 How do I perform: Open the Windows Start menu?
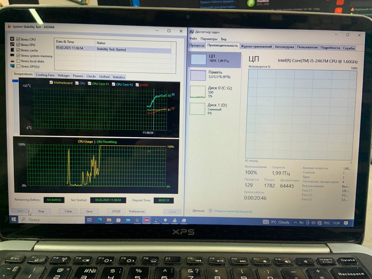pos(13,219)
